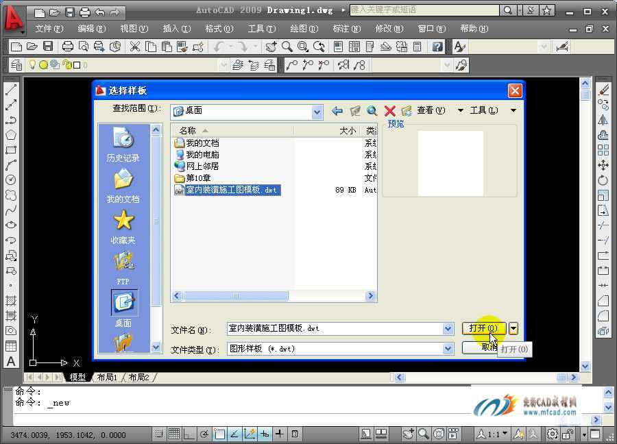617x444 pixels.
Task: Click Search the Web icon in dialog
Action: click(372, 111)
